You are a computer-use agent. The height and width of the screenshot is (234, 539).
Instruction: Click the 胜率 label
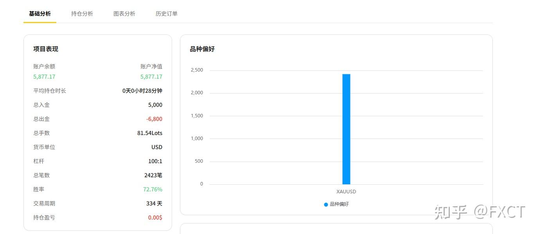pos(39,189)
